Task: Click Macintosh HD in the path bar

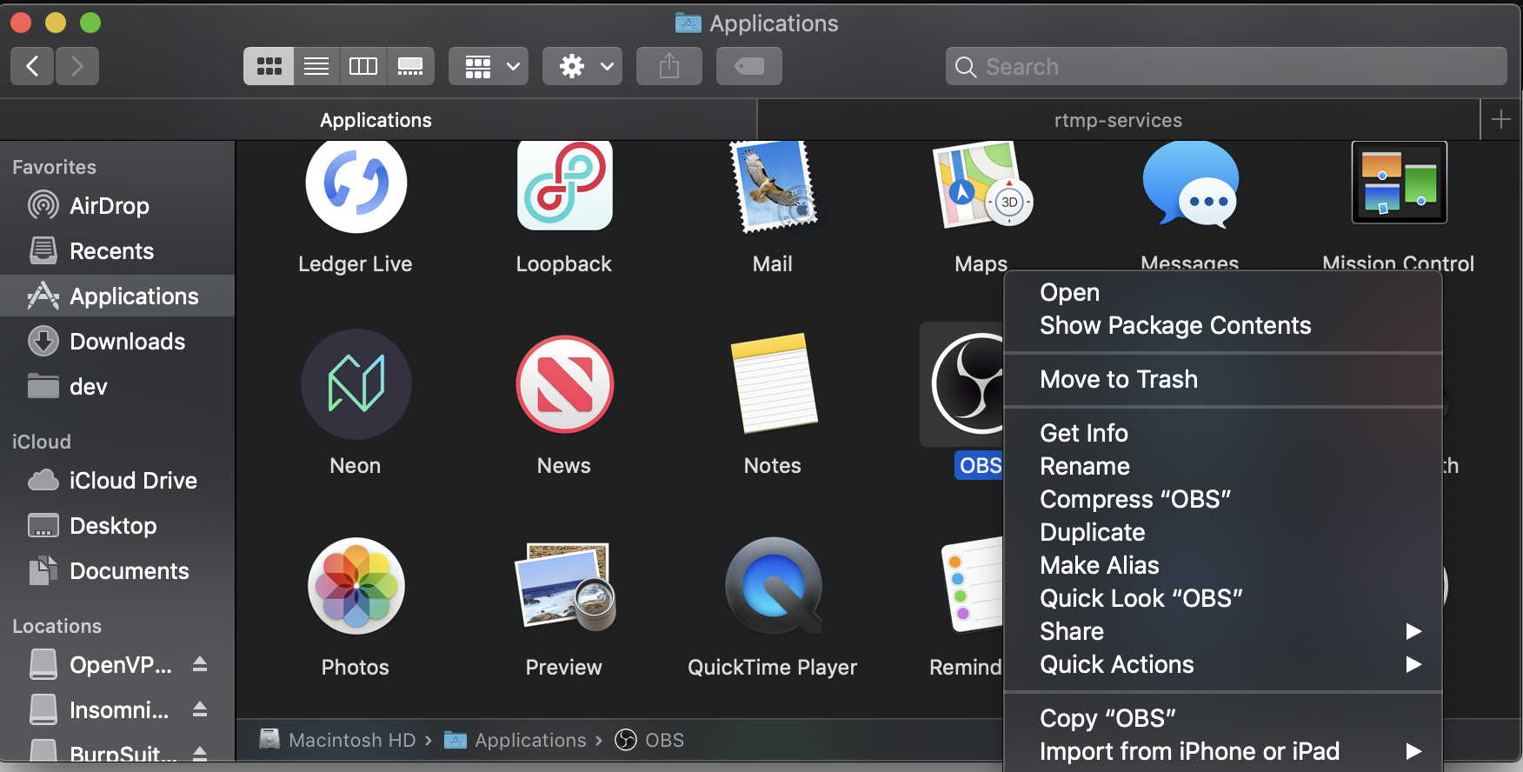Action: tap(338, 740)
